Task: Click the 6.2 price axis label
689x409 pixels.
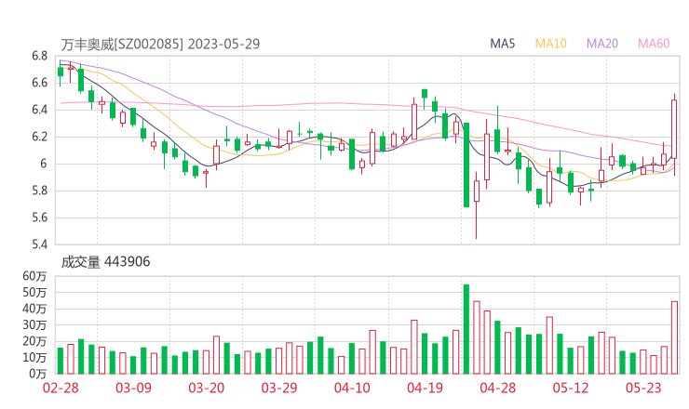Action: [x=39, y=137]
